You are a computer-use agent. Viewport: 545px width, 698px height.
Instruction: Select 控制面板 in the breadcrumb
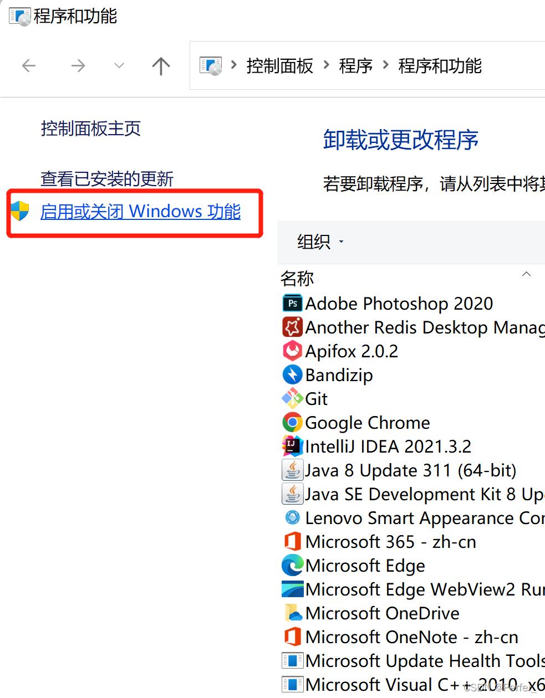tap(280, 66)
